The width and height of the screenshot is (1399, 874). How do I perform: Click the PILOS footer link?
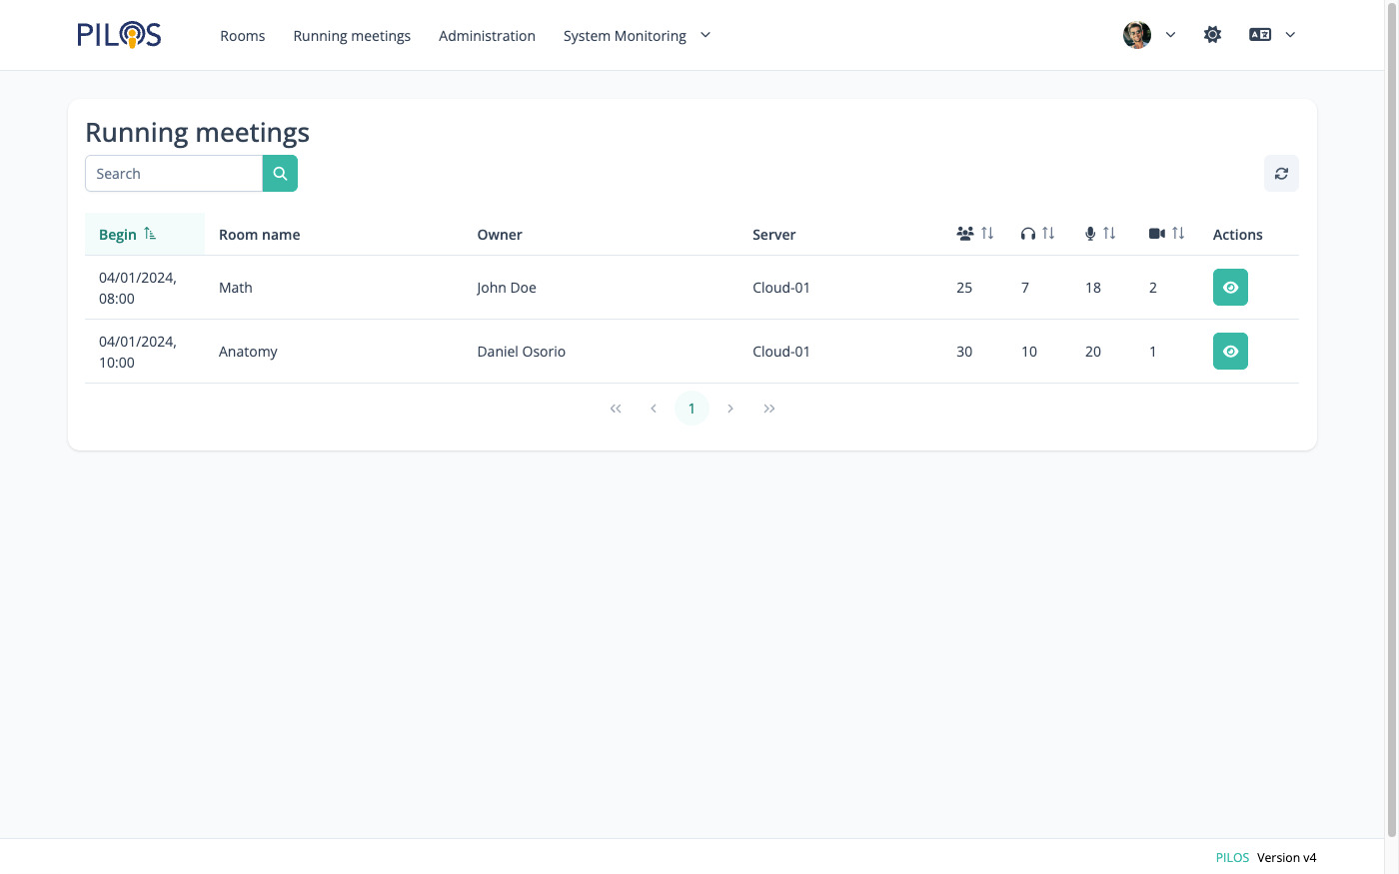click(1232, 857)
